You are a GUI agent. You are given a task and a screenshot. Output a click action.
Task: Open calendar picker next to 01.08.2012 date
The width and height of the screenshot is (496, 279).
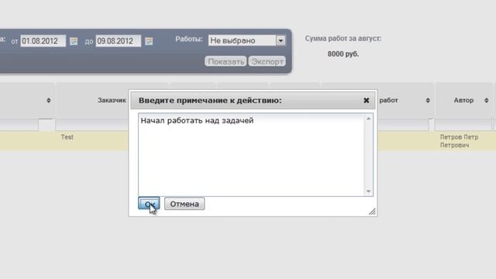pyautogui.click(x=74, y=41)
